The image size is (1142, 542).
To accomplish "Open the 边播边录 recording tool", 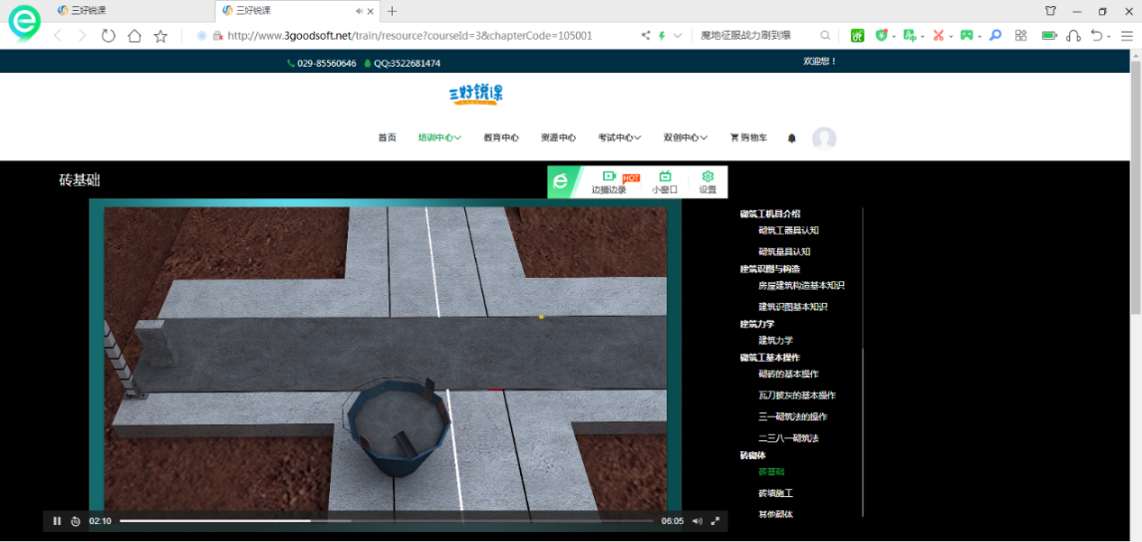I will 609,181.
